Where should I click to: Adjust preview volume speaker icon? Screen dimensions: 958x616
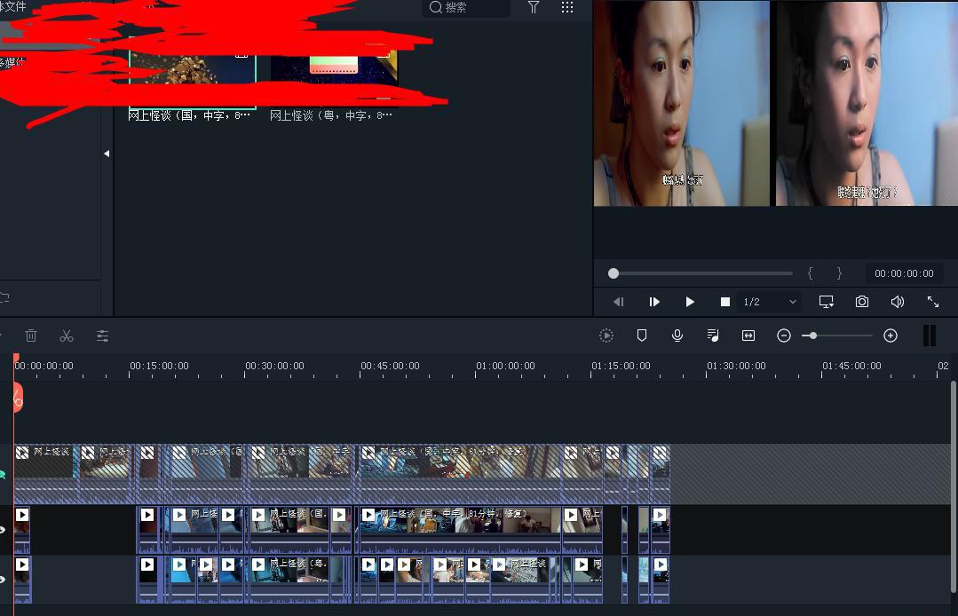click(x=897, y=302)
